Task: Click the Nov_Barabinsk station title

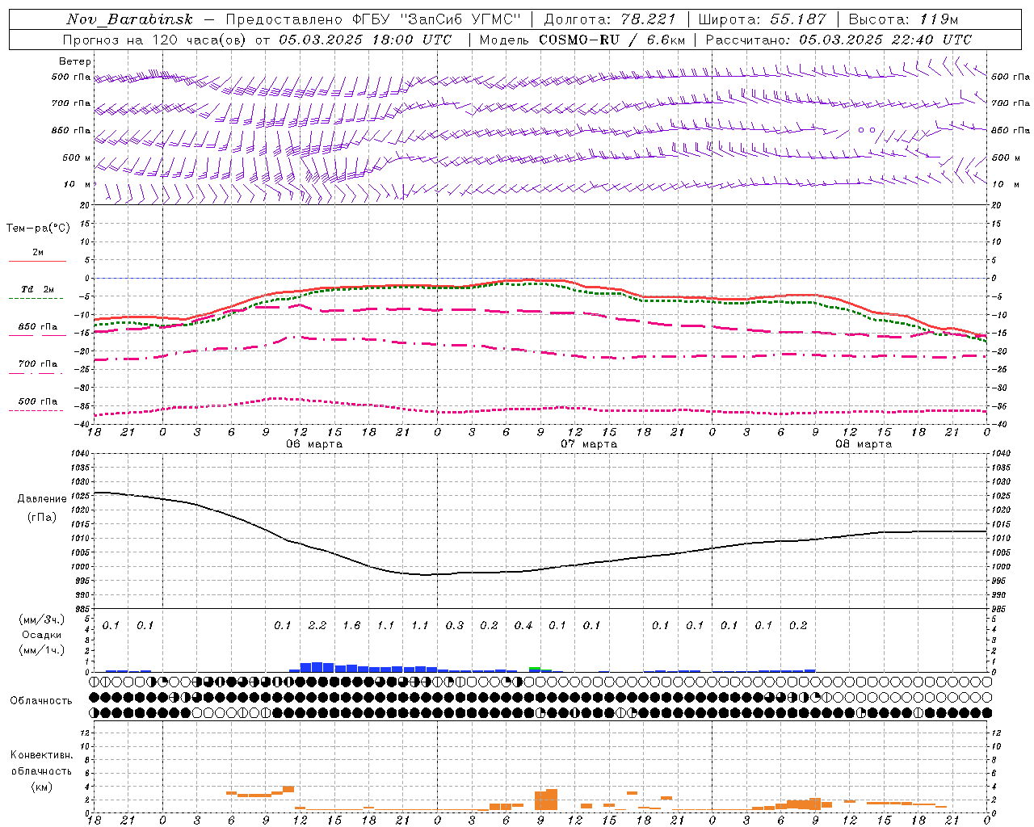Action: (x=130, y=19)
